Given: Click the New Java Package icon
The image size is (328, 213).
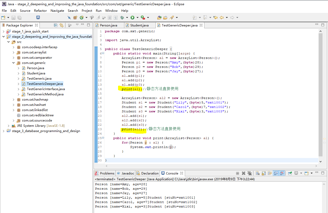Looking at the screenshot, I should (x=75, y=18).
